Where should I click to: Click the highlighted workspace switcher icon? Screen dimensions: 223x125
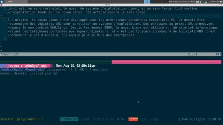(x=147, y=2)
